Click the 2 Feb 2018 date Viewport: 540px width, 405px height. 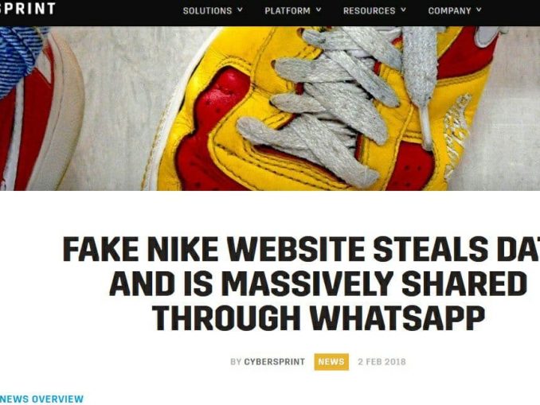[x=382, y=362]
